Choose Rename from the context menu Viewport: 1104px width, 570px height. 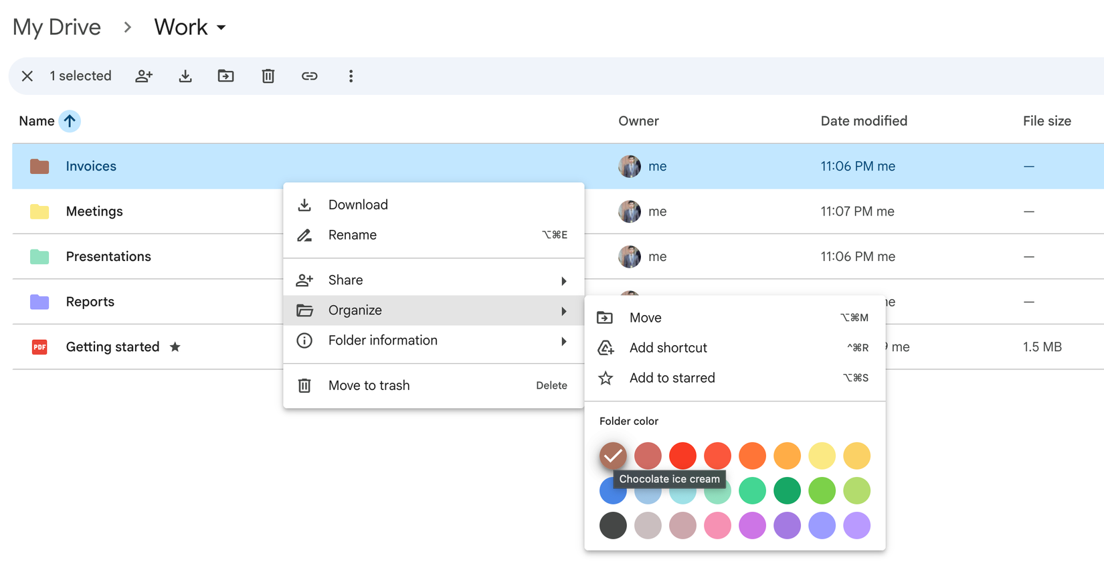click(353, 235)
